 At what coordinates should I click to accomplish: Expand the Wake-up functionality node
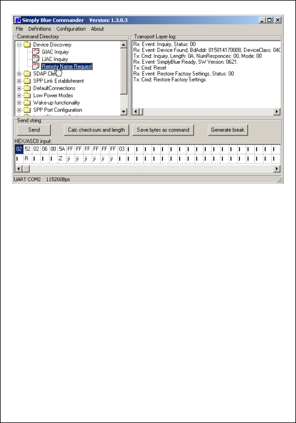(19, 103)
